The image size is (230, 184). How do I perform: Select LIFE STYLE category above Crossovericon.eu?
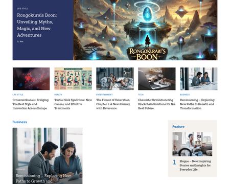click(x=18, y=95)
